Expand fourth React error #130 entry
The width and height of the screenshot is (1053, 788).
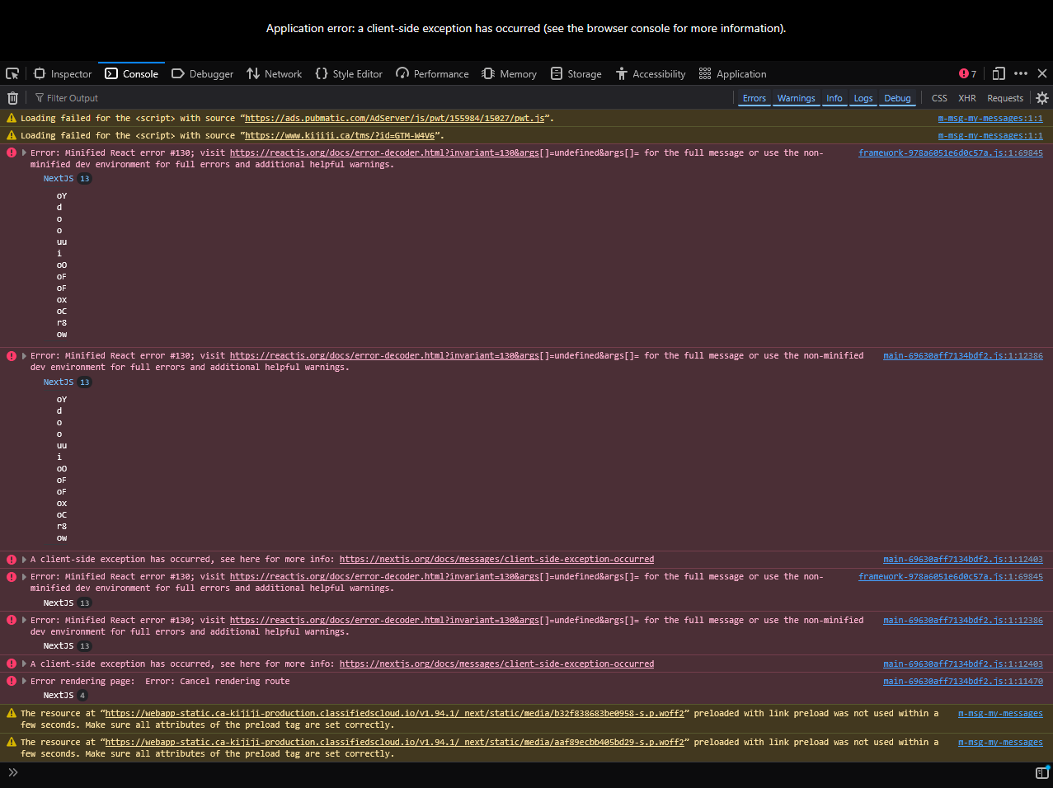point(24,621)
